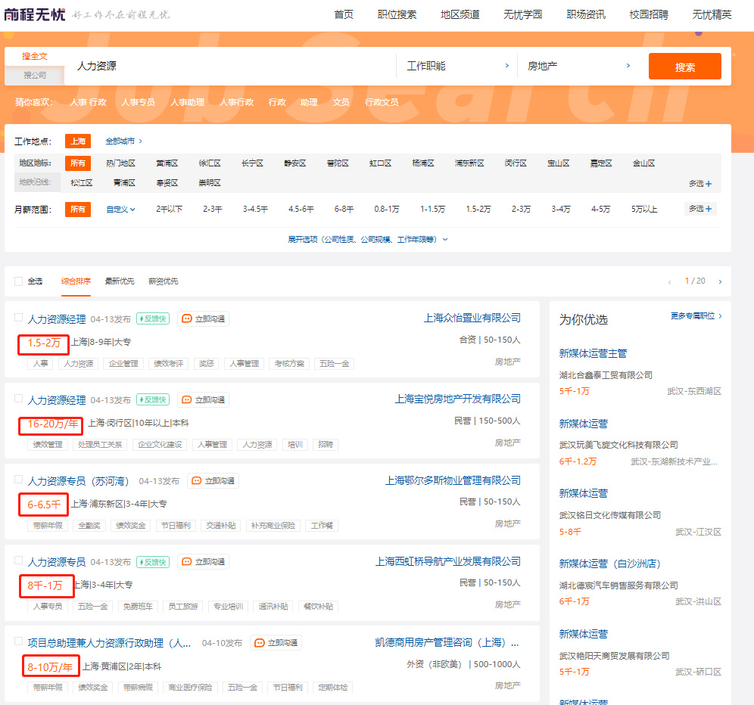Expand 展开选项 additional filters

[x=367, y=239]
